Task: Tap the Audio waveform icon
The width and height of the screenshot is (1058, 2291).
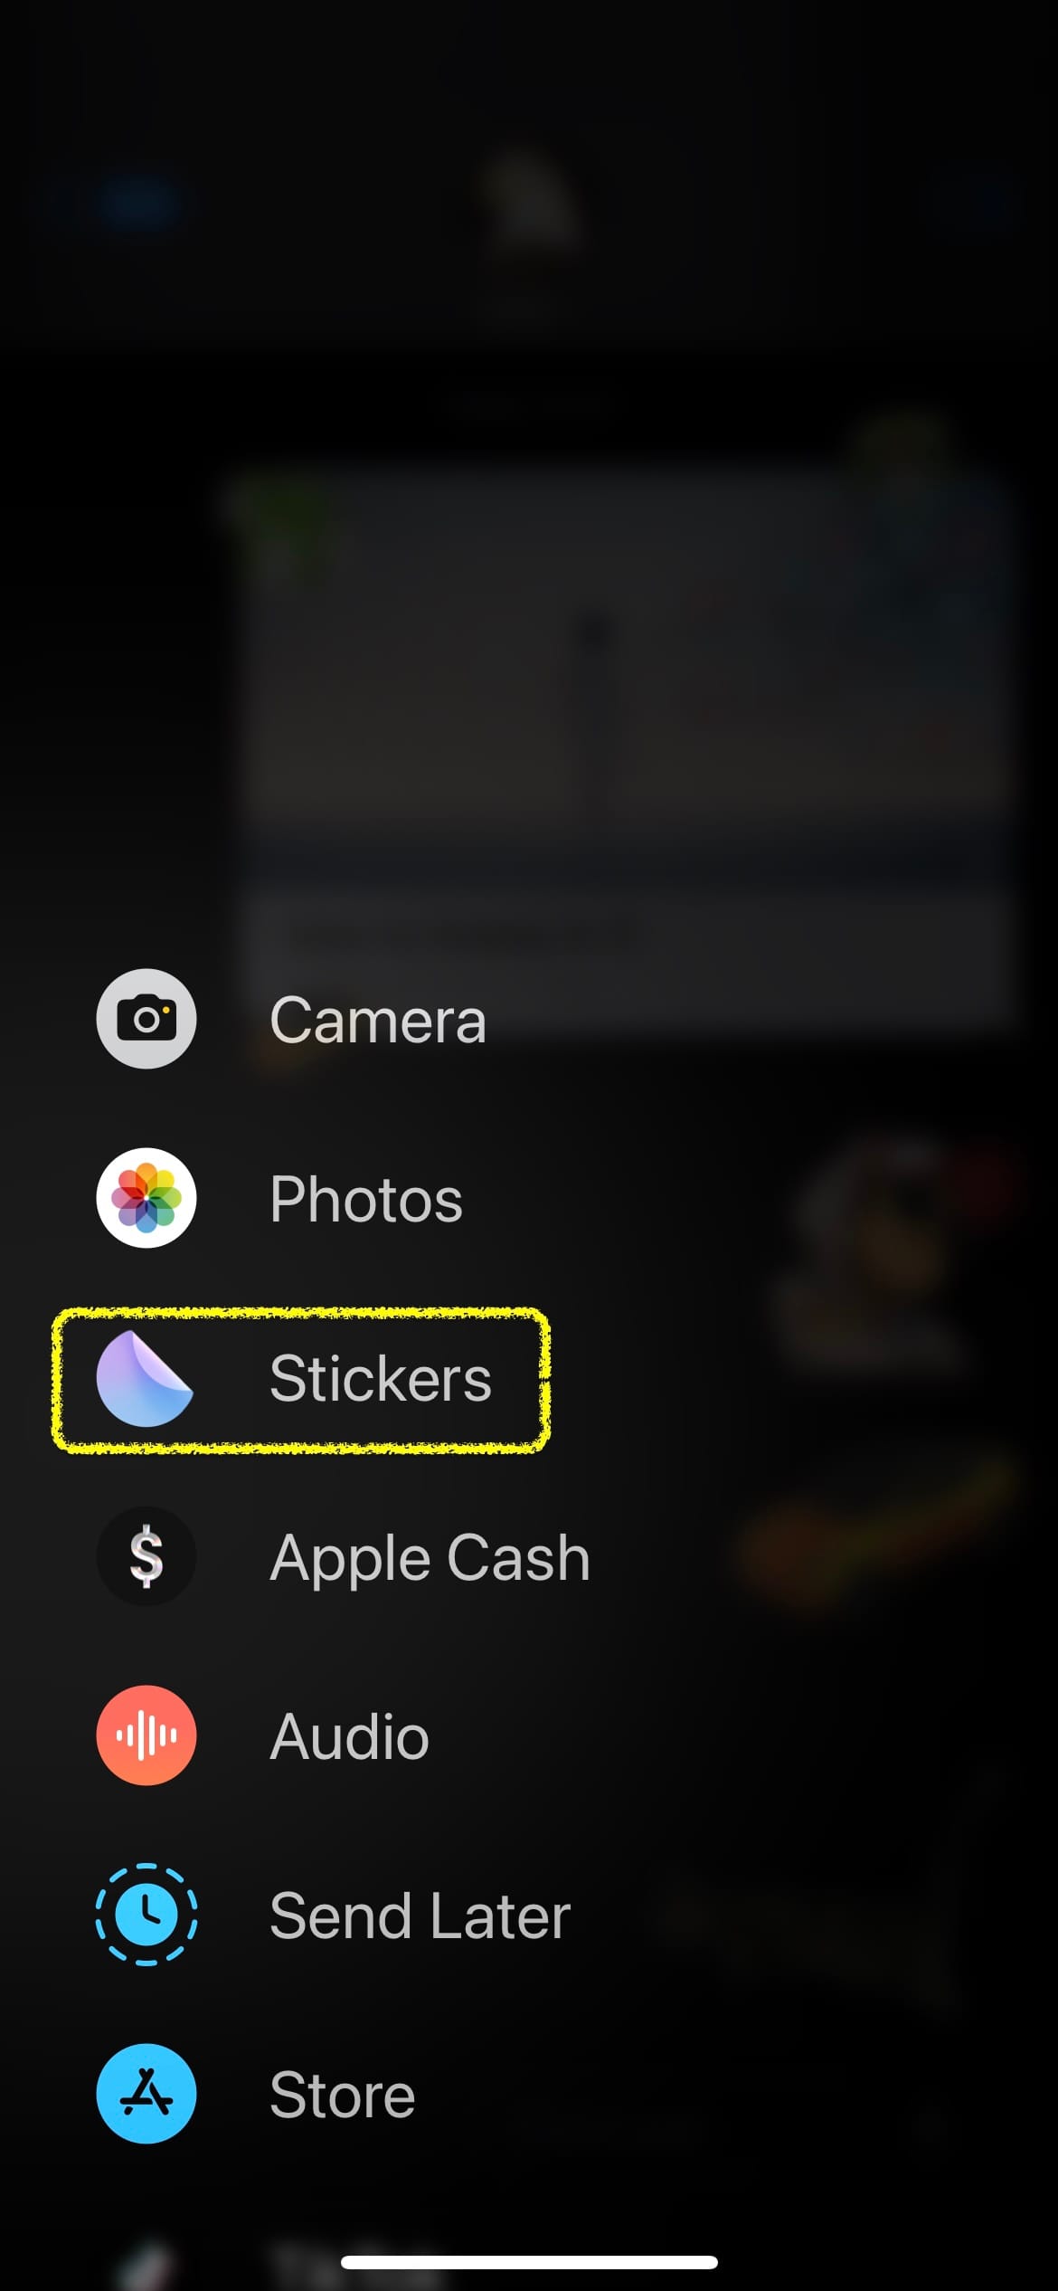Action: pyautogui.click(x=146, y=1735)
